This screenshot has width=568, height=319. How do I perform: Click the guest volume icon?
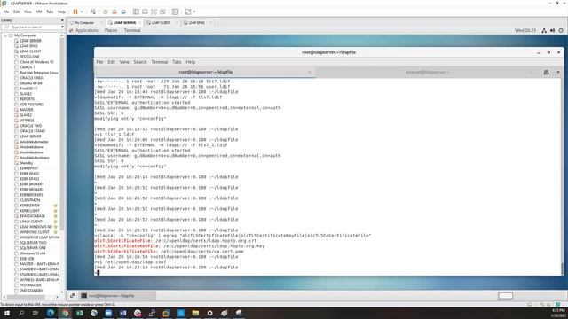(x=552, y=31)
